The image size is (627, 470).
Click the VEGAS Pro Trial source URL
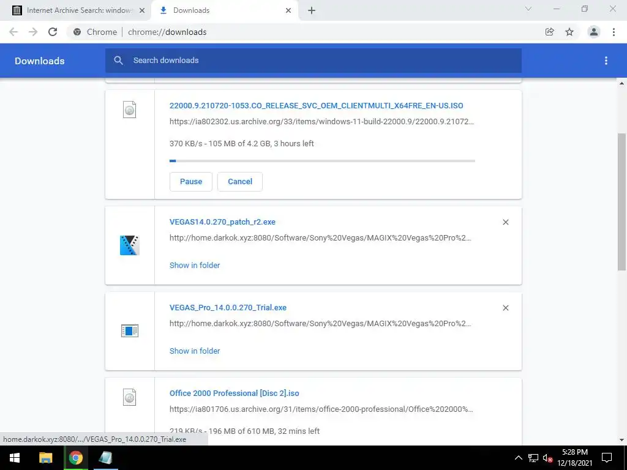coord(320,323)
